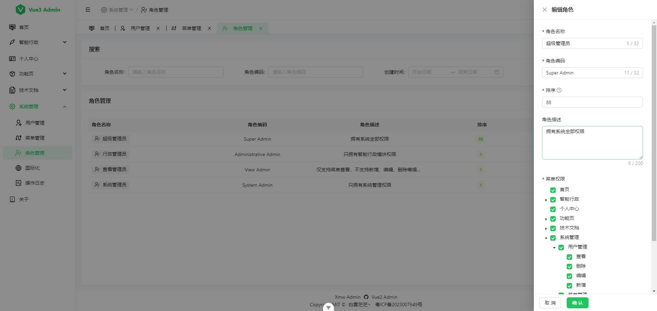Image resolution: width=657 pixels, height=311 pixels.
Task: Switch to the 首页 tab
Action: coord(99,28)
